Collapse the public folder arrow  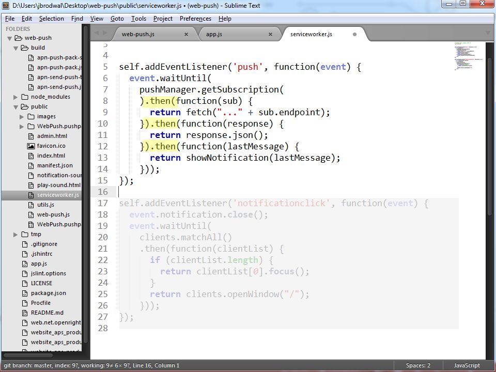(16, 107)
